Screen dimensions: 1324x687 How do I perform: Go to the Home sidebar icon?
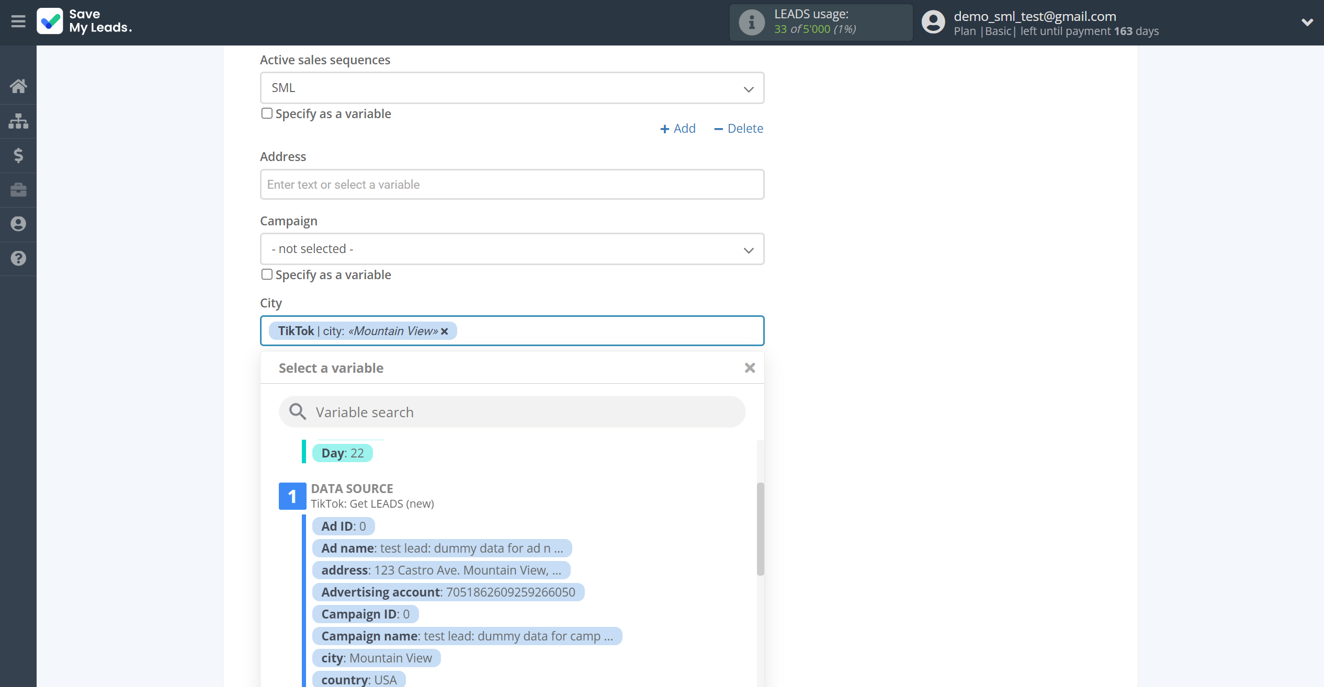click(18, 86)
